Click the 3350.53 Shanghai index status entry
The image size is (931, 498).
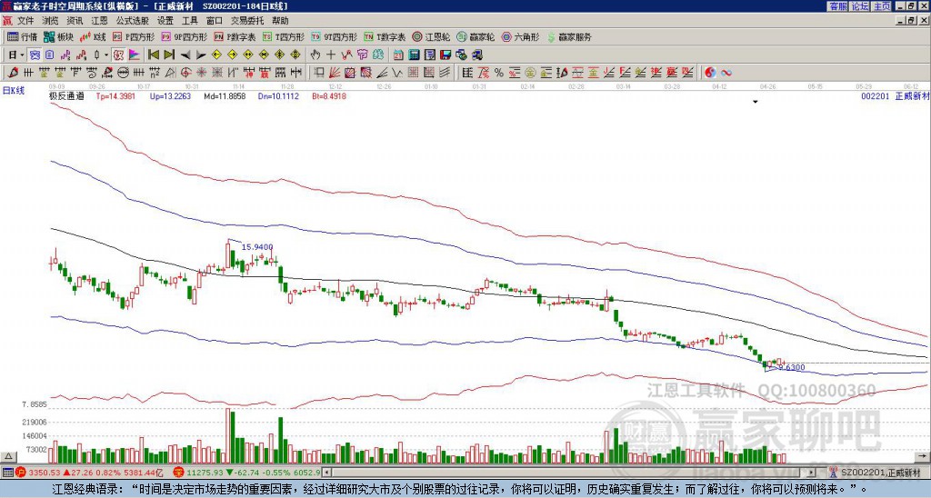[90, 473]
